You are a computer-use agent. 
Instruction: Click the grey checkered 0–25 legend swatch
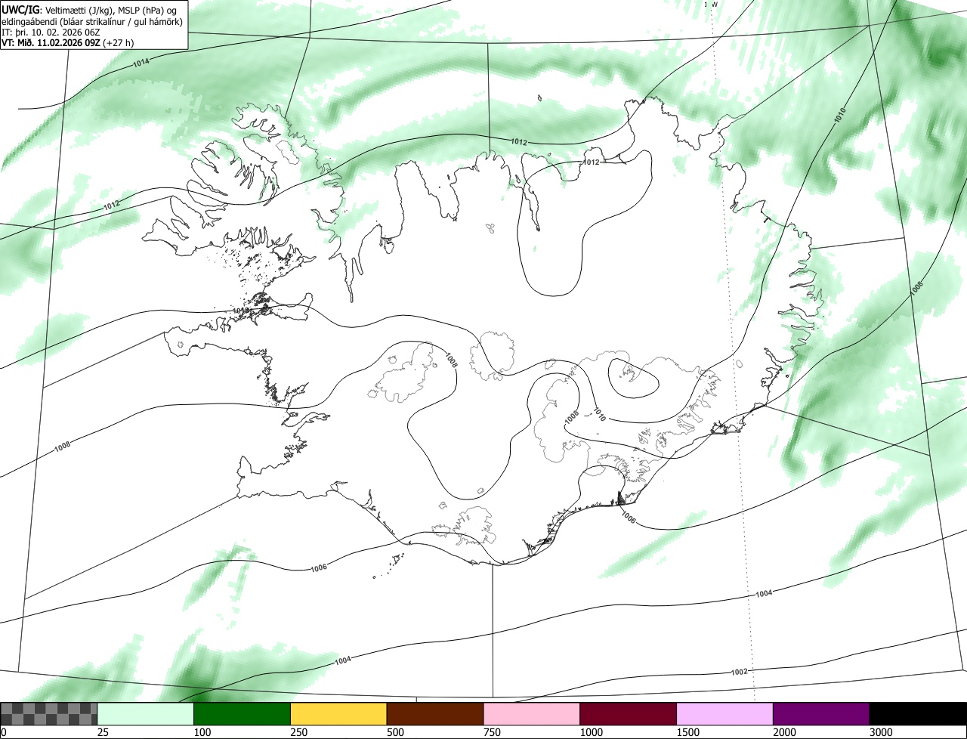[x=49, y=713]
